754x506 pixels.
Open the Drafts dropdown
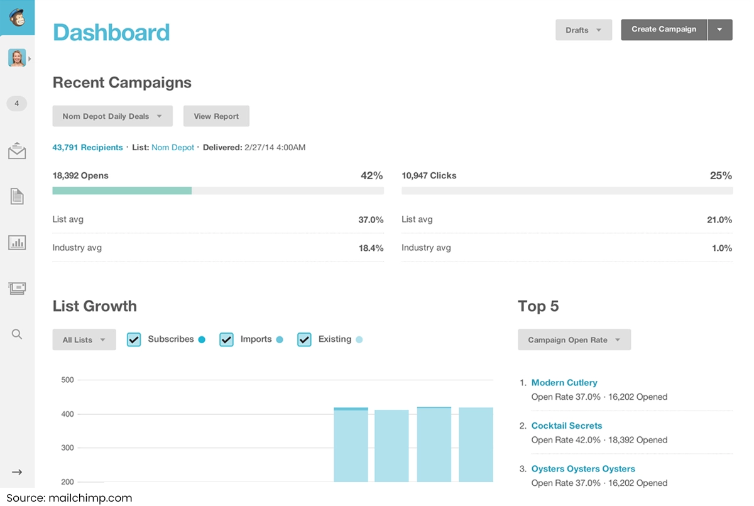point(584,30)
